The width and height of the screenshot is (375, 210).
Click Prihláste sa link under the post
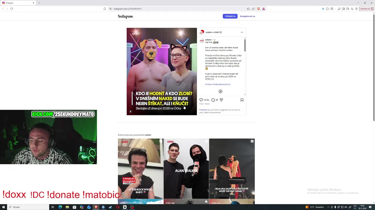point(204,110)
